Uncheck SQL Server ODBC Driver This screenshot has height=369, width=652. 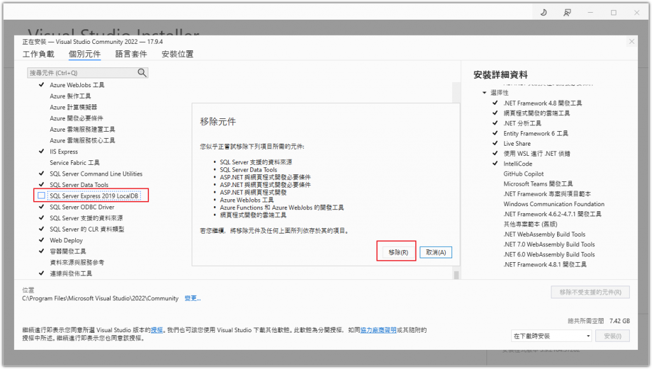(41, 207)
